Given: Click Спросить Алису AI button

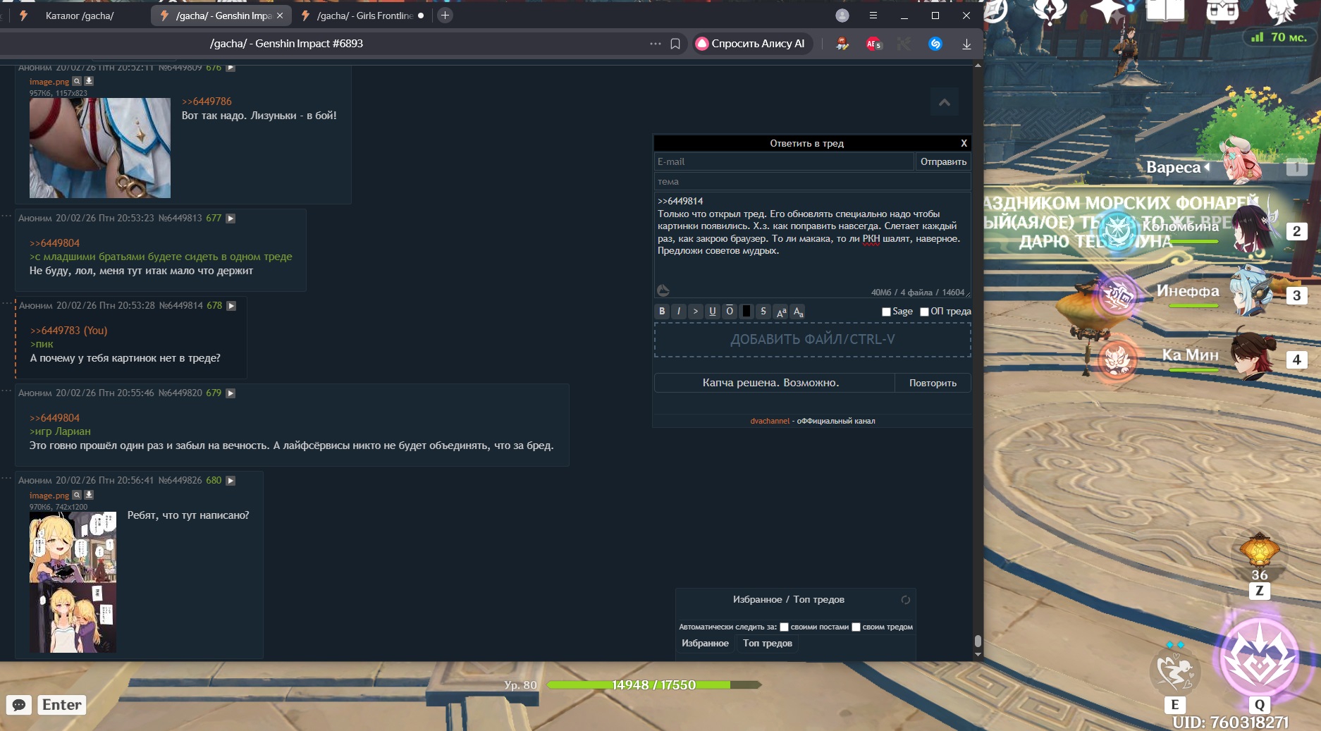Looking at the screenshot, I should coord(751,44).
